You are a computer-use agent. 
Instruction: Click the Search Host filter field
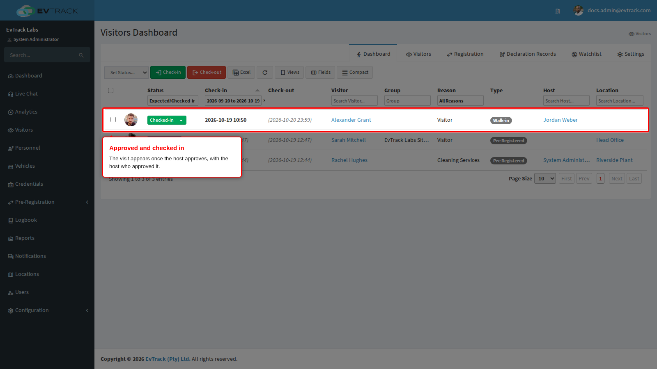click(566, 101)
